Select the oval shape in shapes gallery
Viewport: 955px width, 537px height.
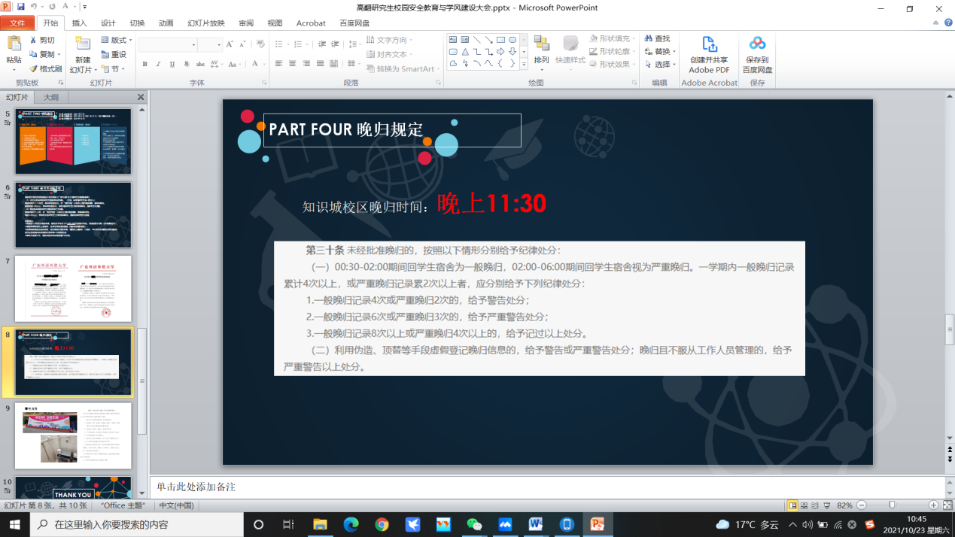pyautogui.click(x=512, y=40)
